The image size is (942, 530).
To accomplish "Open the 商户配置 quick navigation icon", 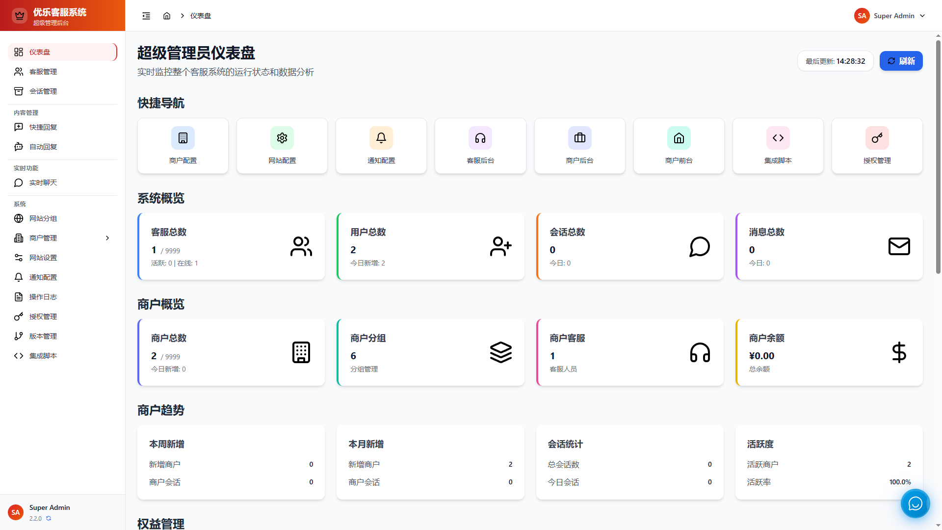I will coord(183,138).
